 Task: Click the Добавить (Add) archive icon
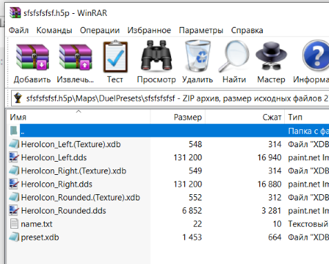pos(32,57)
